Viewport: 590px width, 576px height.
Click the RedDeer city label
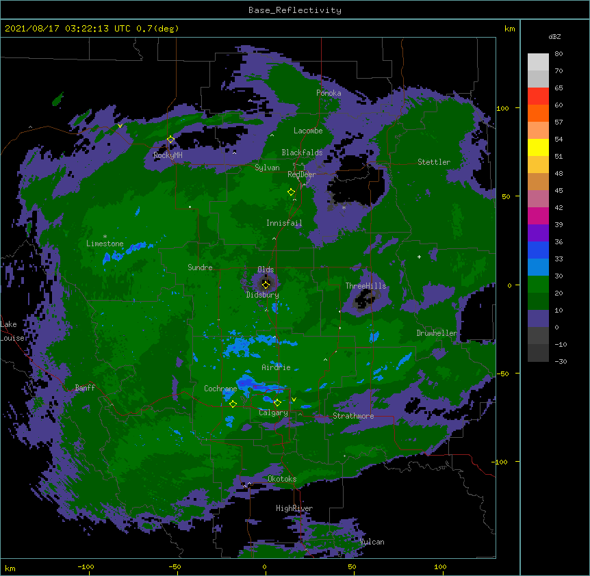point(302,174)
